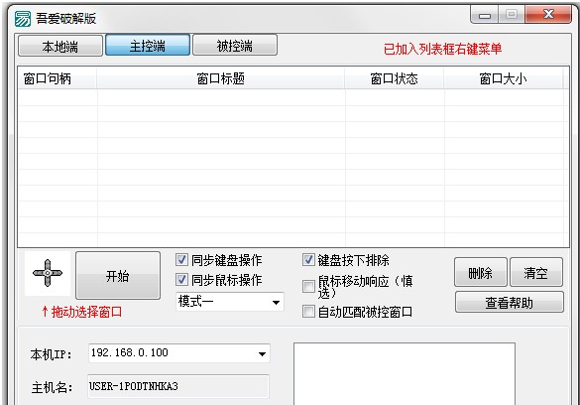This screenshot has height=405, width=580.
Task: Select the 主控端 tab
Action: click(x=148, y=45)
